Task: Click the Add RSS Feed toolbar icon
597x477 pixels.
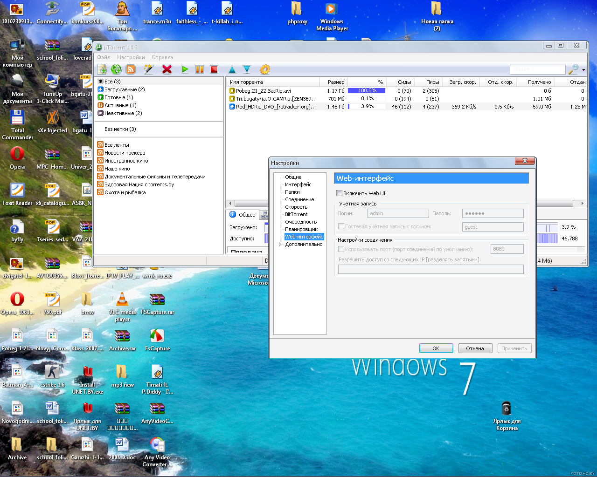Action: (131, 69)
